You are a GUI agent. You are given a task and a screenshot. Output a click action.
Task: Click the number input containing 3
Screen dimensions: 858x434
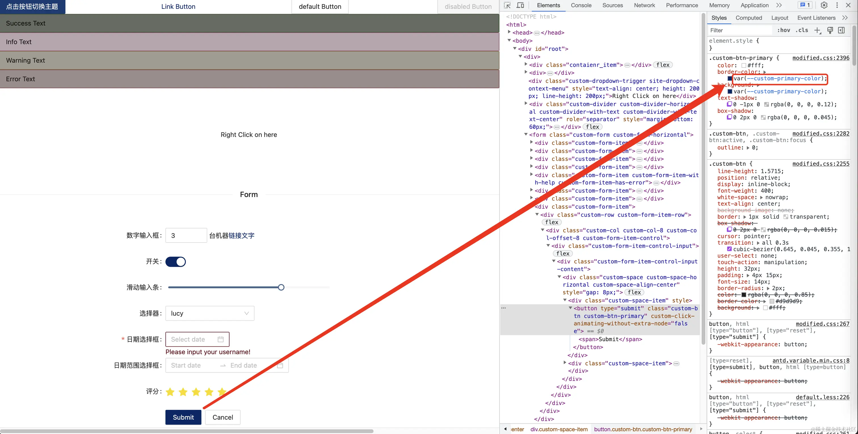click(x=186, y=235)
